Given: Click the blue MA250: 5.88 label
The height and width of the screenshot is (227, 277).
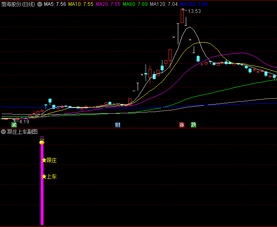Looking at the screenshot, I should click(x=194, y=4).
